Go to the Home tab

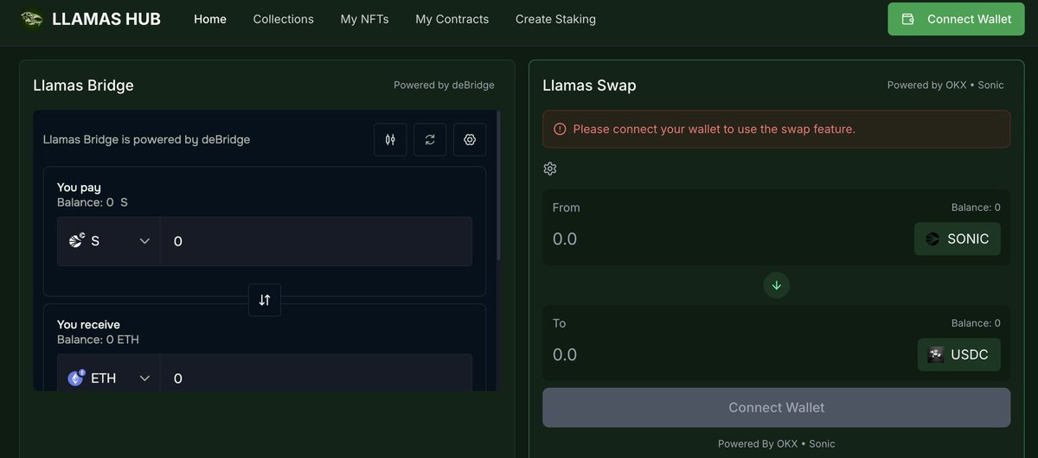click(x=210, y=19)
